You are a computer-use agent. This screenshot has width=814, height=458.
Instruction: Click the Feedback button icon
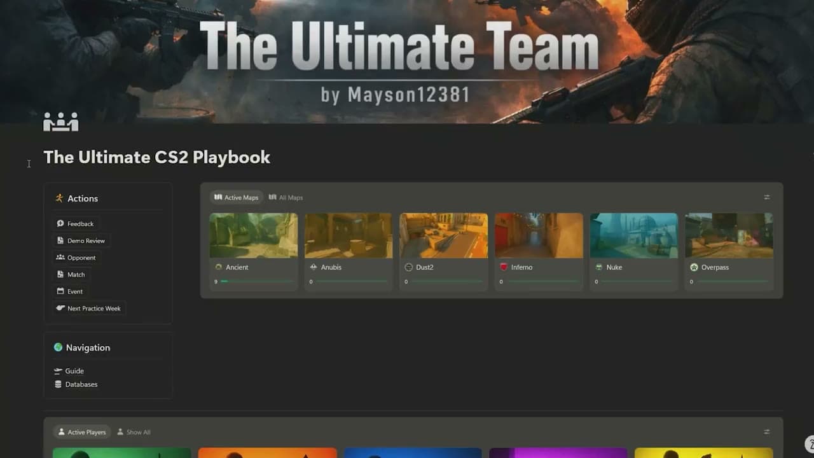60,224
